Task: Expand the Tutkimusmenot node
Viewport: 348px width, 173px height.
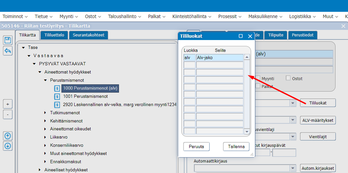Action: coord(45,113)
